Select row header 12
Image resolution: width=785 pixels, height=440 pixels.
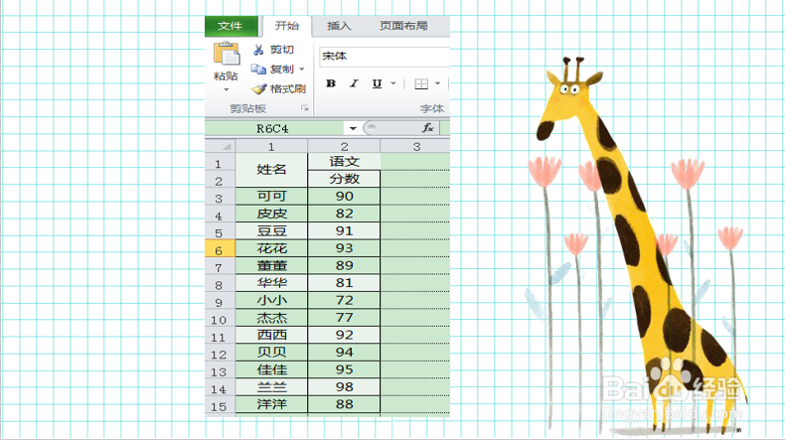[x=220, y=353]
